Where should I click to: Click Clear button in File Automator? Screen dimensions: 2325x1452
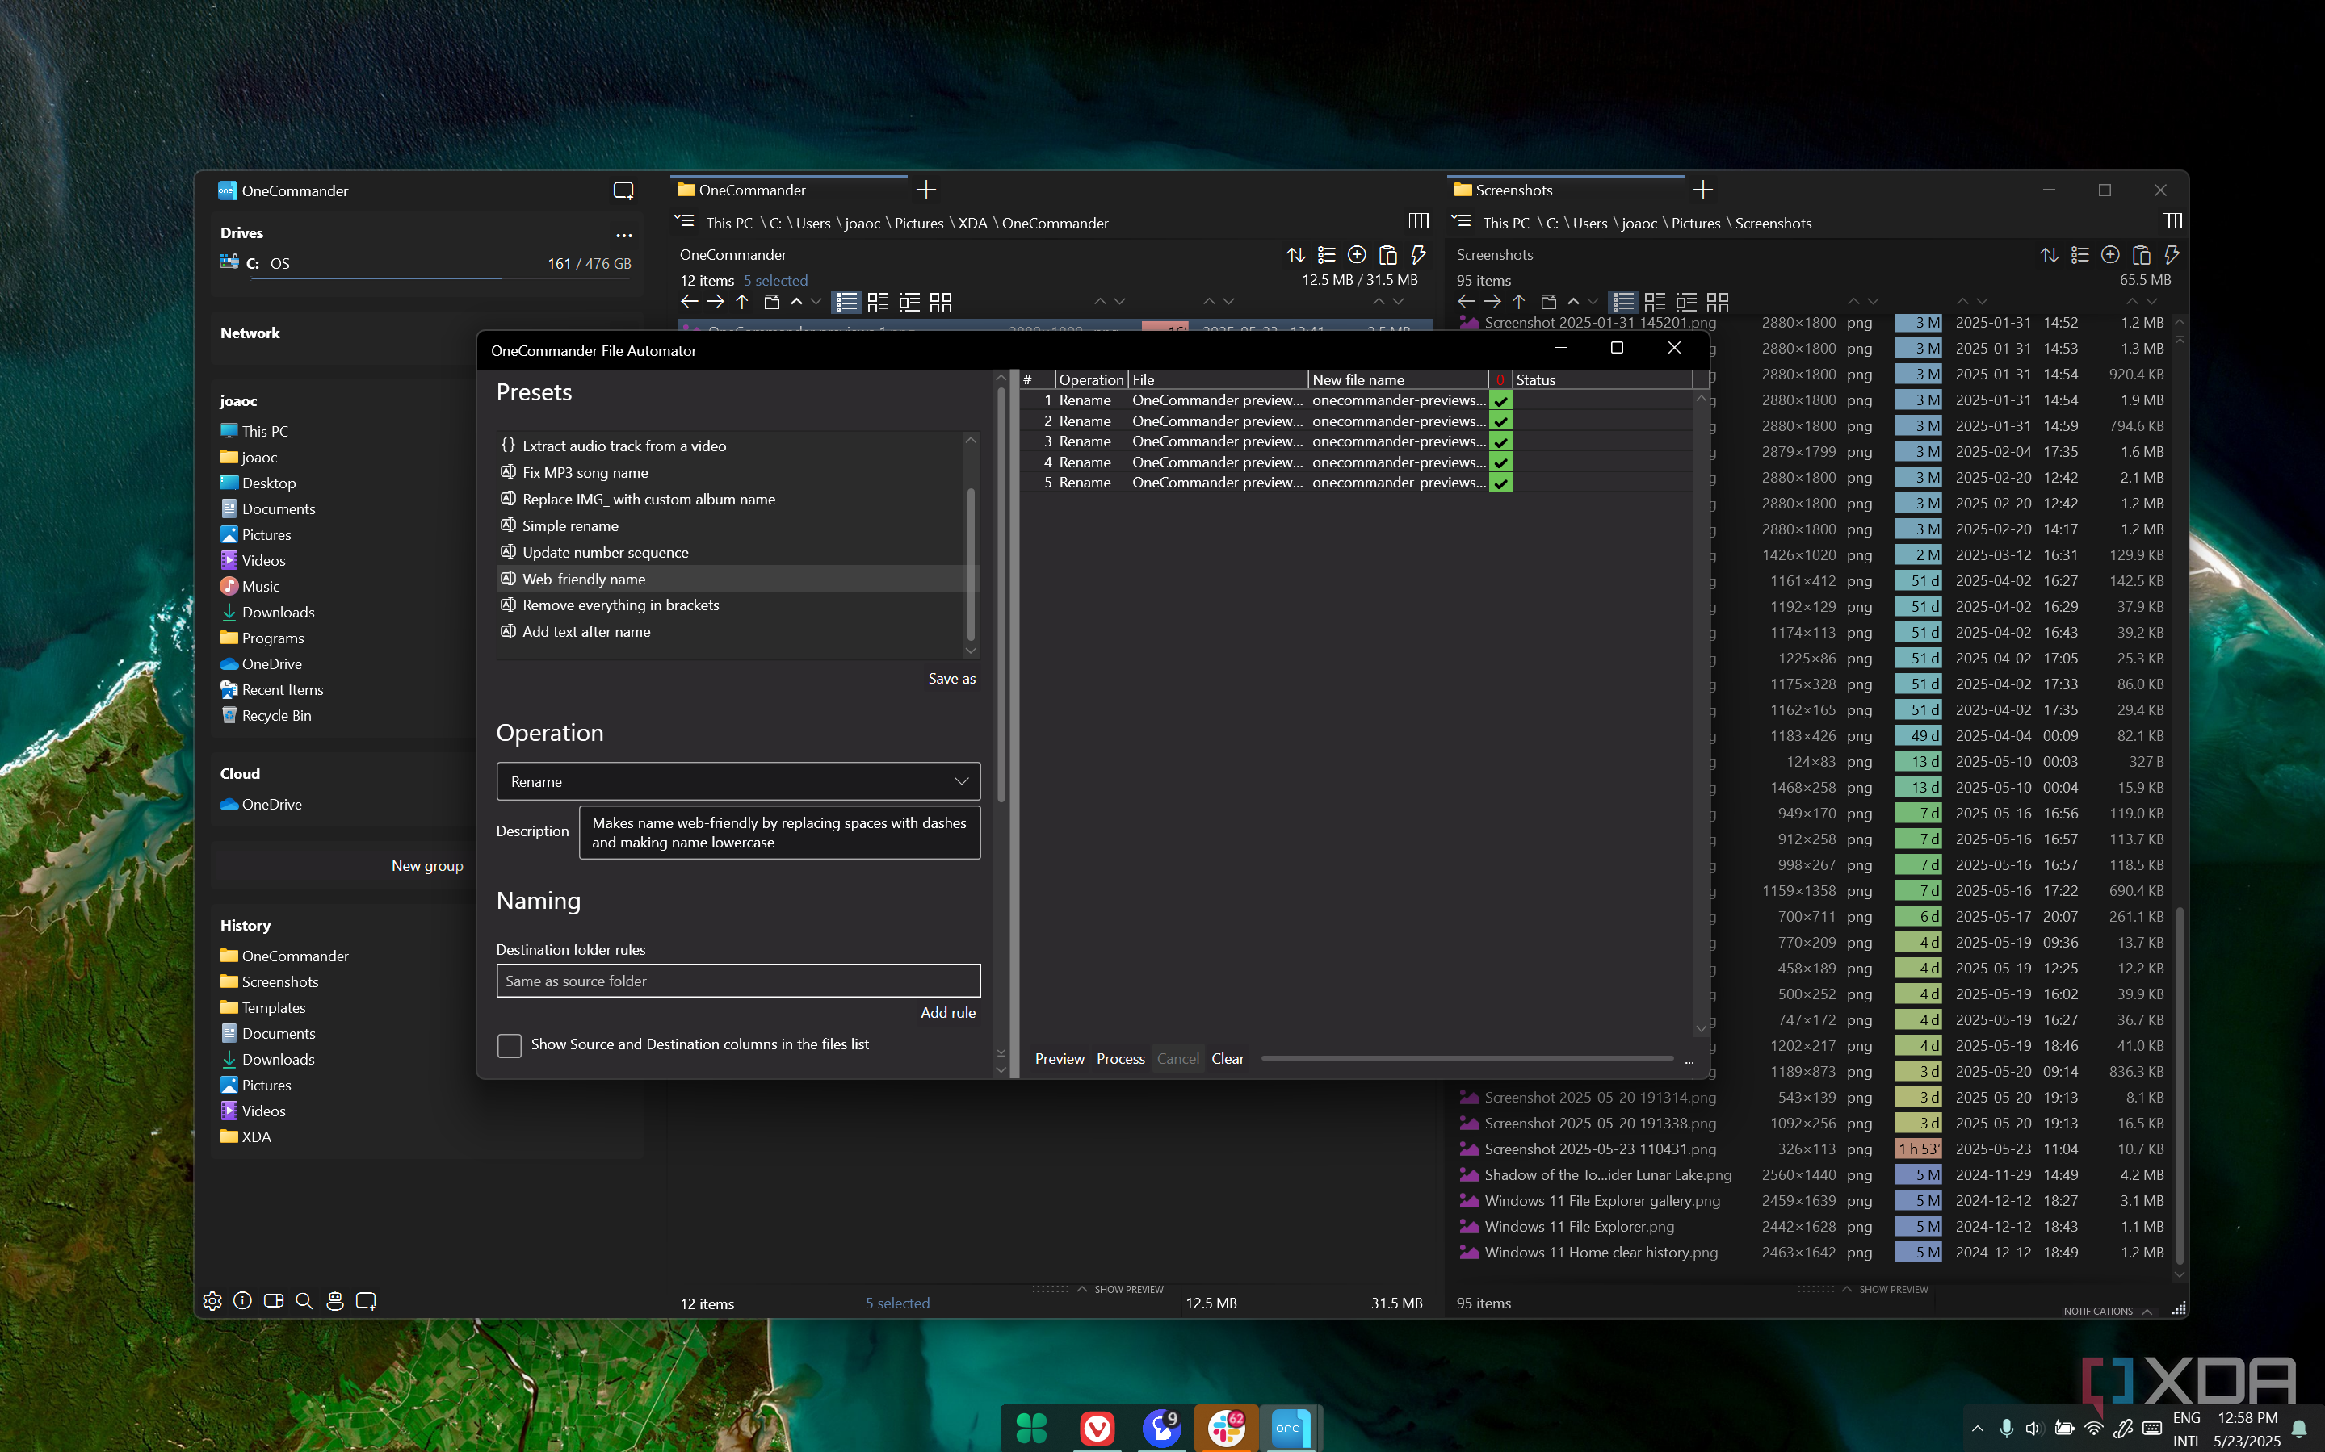pyautogui.click(x=1227, y=1058)
